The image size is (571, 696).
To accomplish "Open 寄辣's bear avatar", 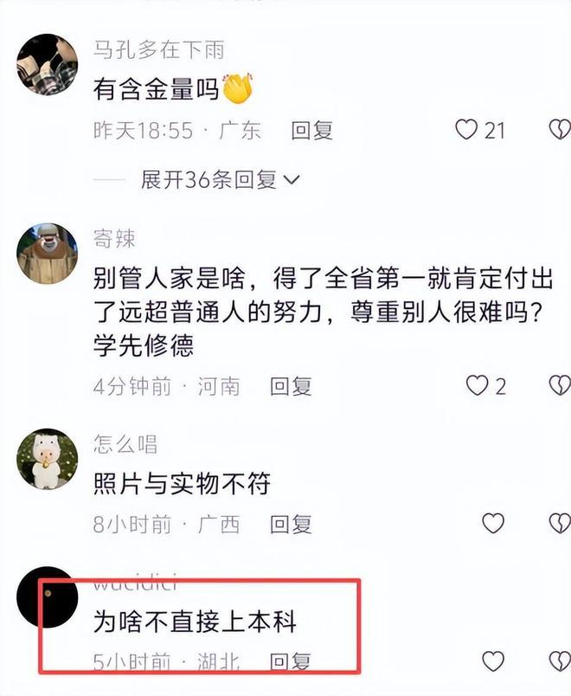I will click(x=47, y=254).
